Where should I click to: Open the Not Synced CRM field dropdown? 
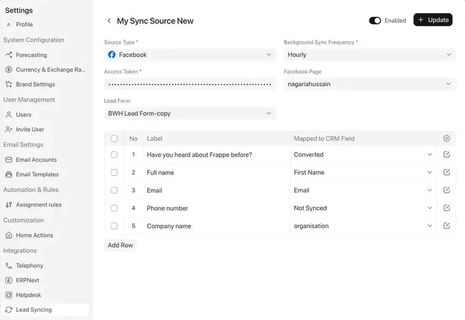coord(363,208)
